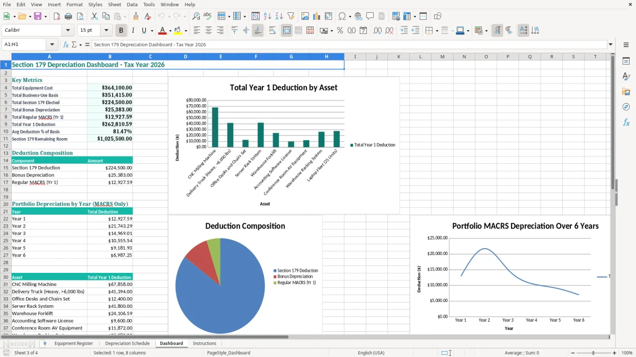Open background color dropdown arrow
Viewport: 636px width, 357px height.
tap(185, 31)
